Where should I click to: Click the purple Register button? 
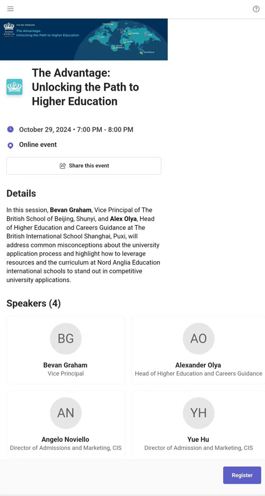(242, 475)
